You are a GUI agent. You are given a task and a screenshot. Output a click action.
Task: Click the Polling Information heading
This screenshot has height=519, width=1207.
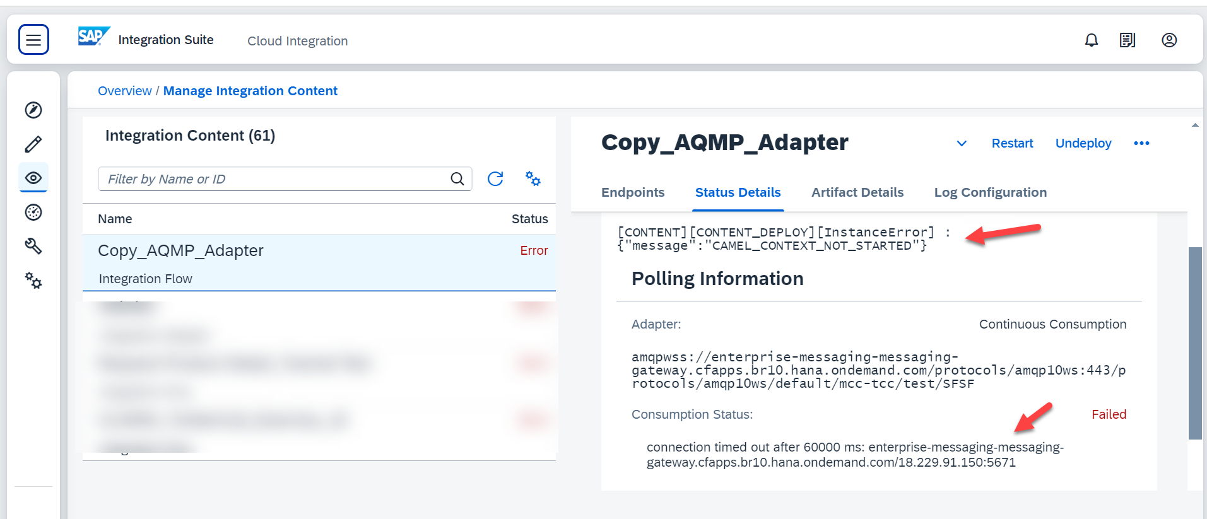[x=717, y=279]
